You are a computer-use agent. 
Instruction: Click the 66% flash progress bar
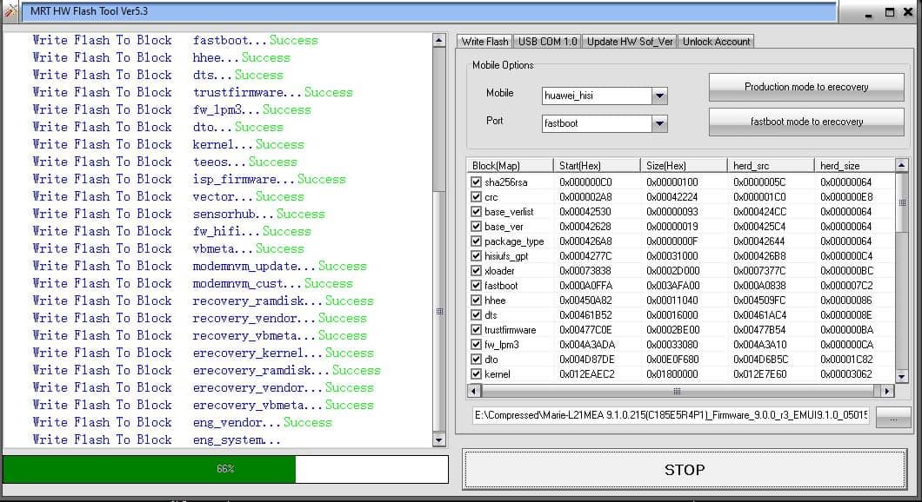(225, 468)
